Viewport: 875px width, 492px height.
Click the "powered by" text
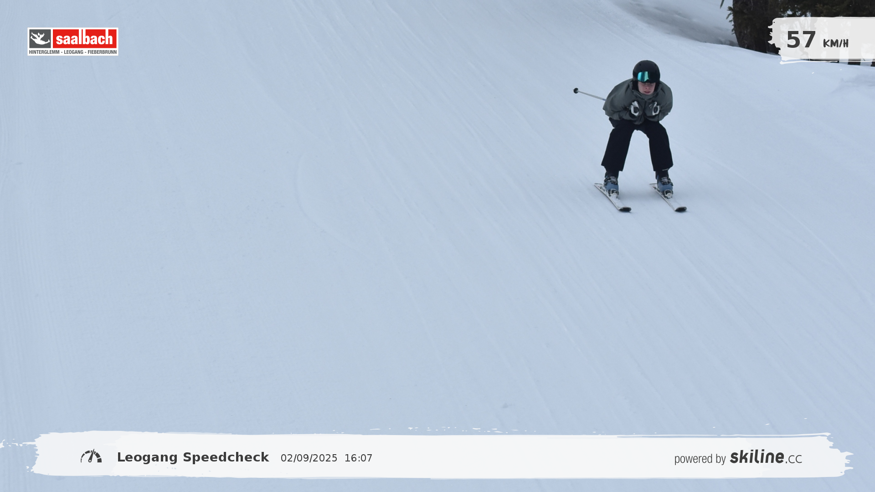click(x=700, y=459)
